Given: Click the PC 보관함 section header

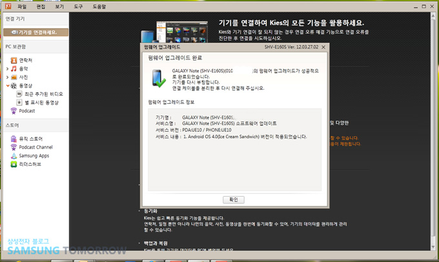Looking at the screenshot, I should click(15, 46).
